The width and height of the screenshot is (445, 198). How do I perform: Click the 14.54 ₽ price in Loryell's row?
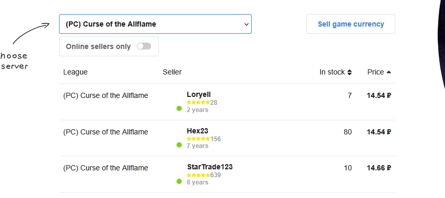coord(379,96)
